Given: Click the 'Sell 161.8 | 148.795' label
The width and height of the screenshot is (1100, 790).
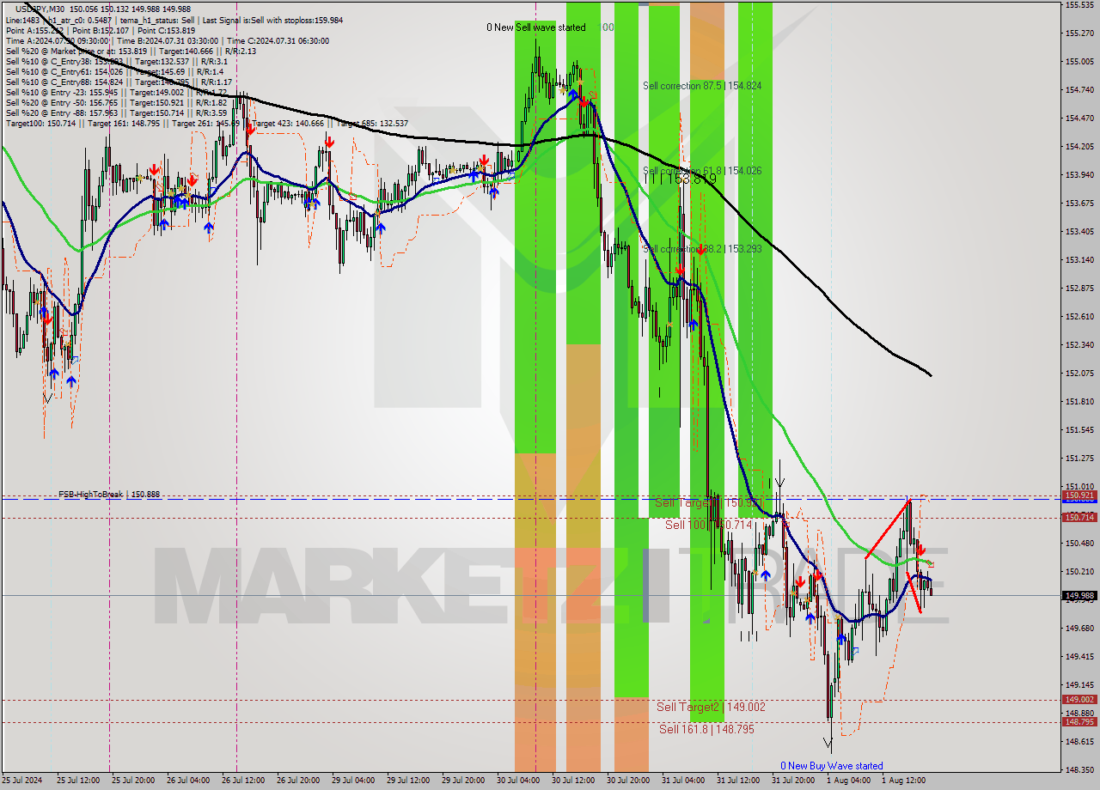Looking at the screenshot, I should click(707, 729).
